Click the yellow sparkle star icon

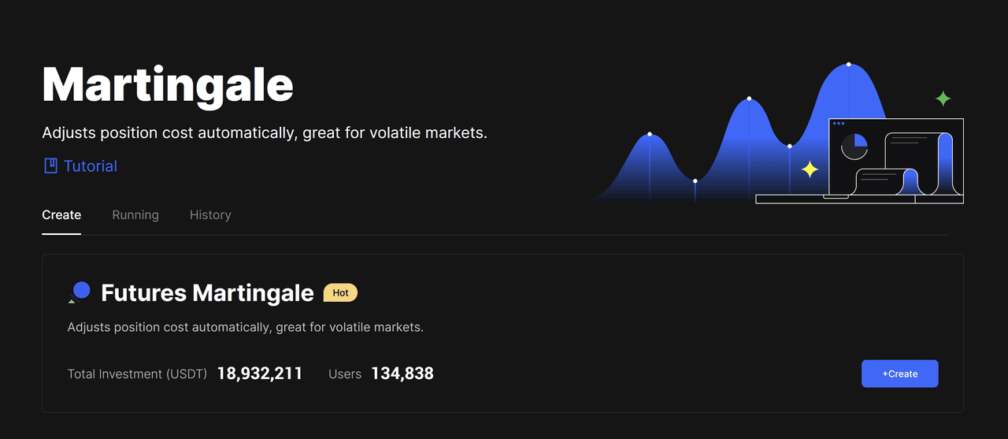(x=810, y=169)
